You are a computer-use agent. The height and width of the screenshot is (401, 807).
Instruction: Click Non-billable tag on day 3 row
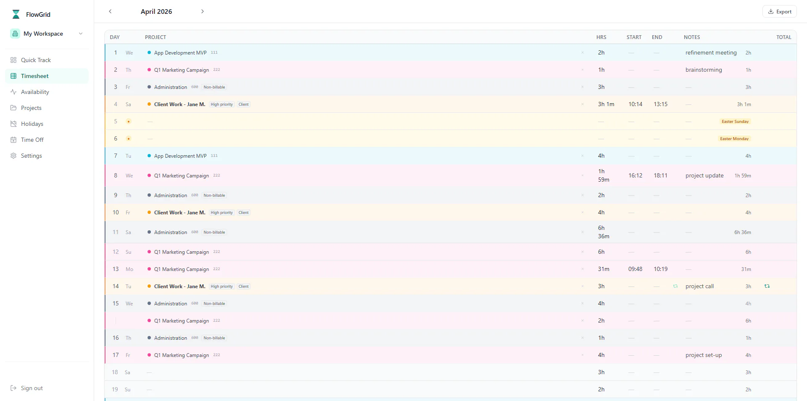point(214,87)
